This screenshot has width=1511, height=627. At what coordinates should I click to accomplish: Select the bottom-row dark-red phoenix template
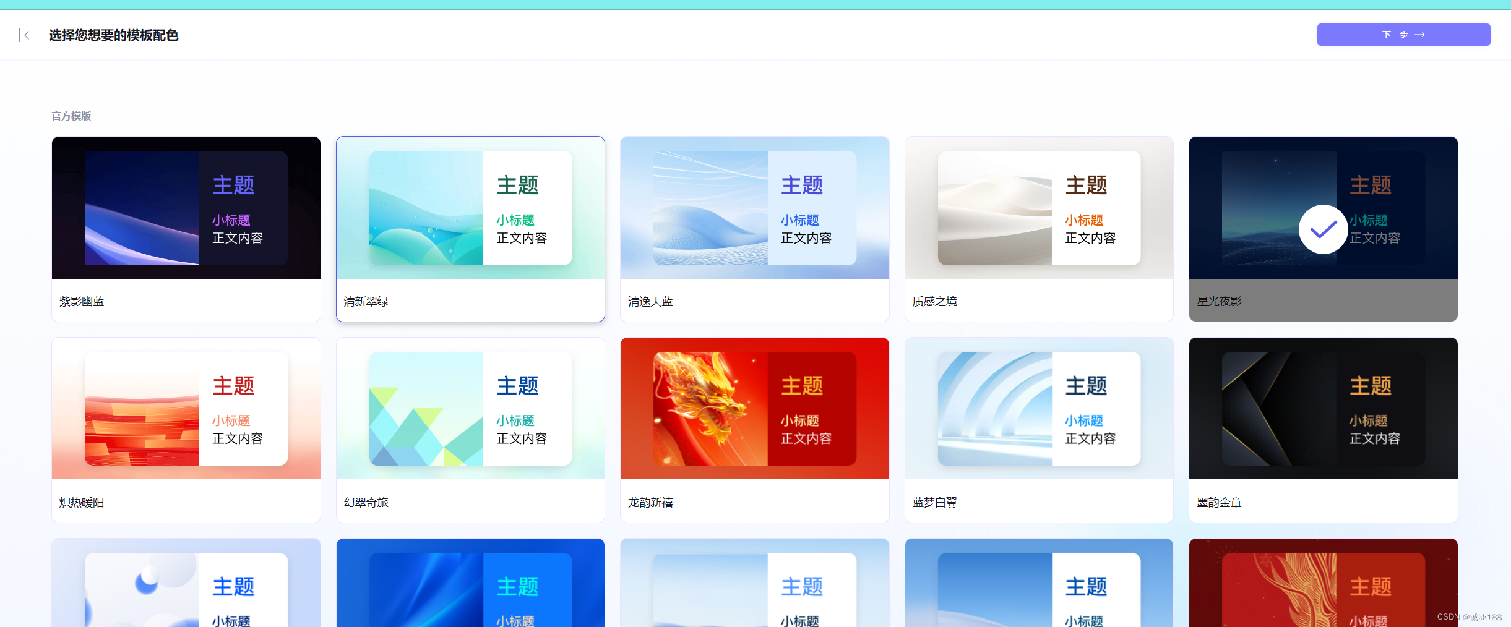1324,583
